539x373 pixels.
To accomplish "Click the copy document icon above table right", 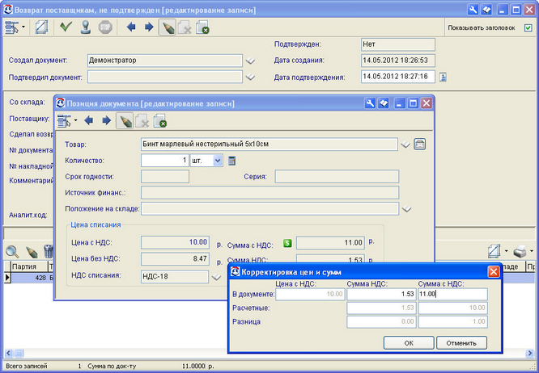I will click(494, 251).
